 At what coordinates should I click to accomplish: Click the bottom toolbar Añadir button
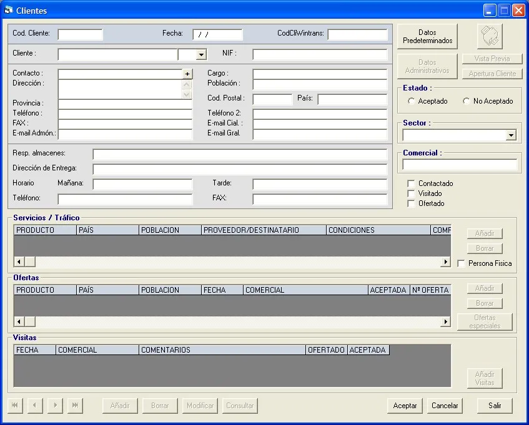click(120, 406)
